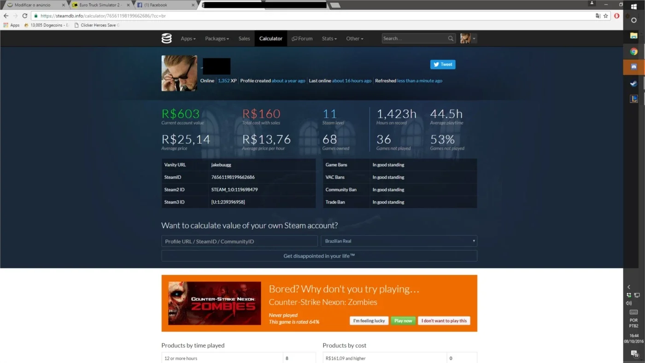Switch to the Euro Truck Simulator 2 tab
Image resolution: width=645 pixels, height=363 pixels.
pyautogui.click(x=100, y=5)
